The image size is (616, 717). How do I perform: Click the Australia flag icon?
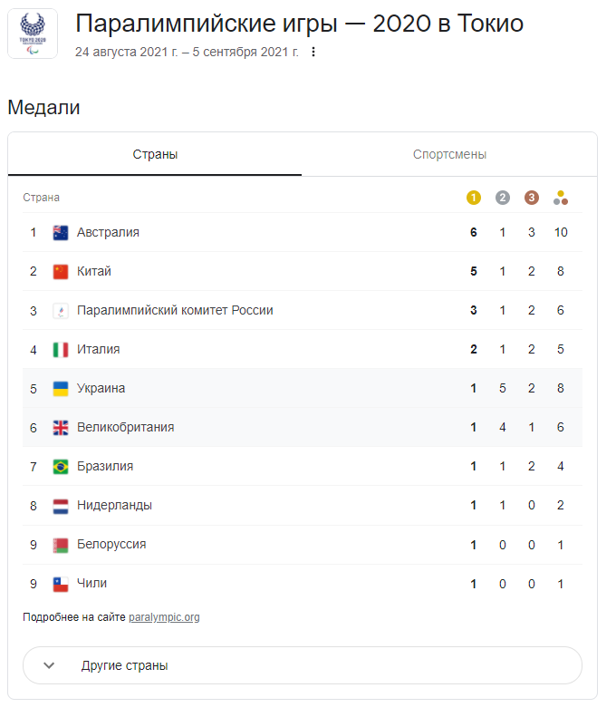click(61, 232)
